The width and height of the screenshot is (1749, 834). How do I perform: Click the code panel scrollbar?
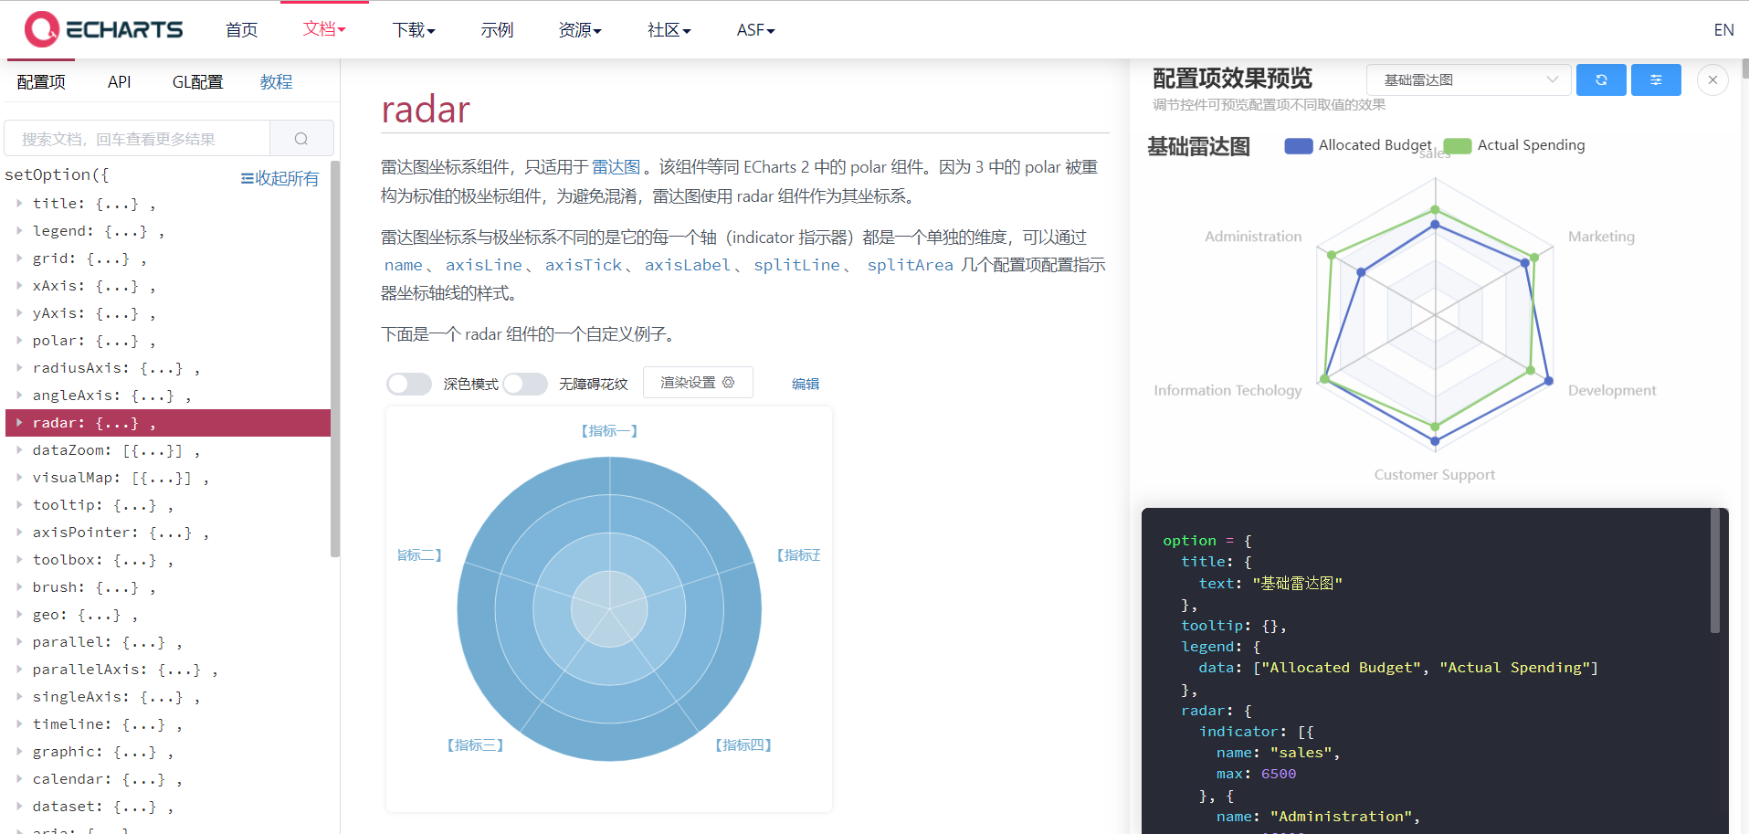pos(1714,571)
